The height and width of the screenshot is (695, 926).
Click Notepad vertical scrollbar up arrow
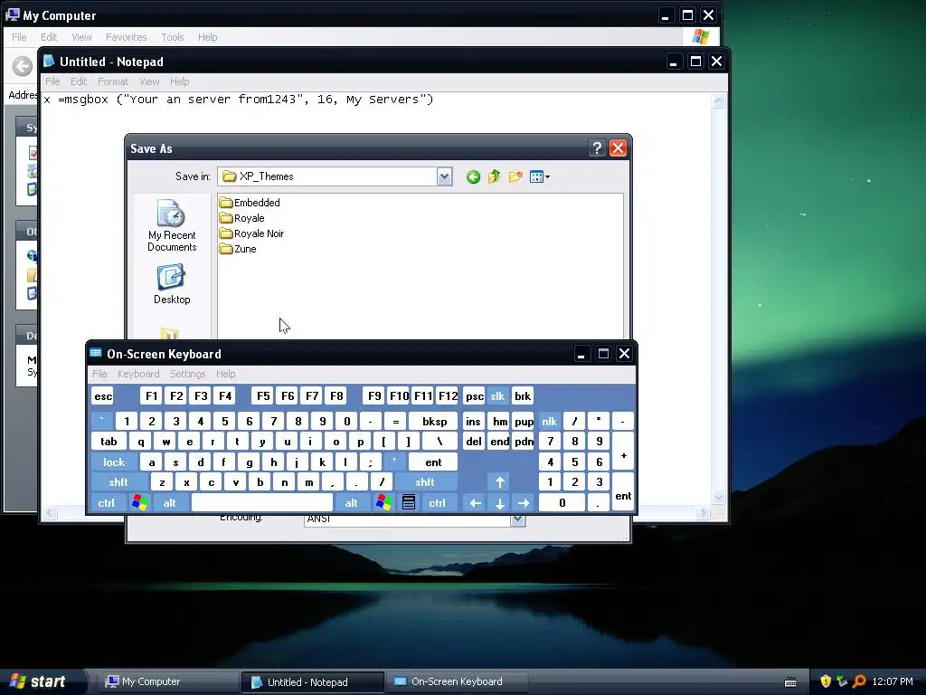tap(719, 100)
